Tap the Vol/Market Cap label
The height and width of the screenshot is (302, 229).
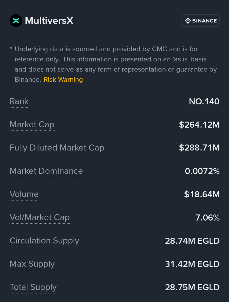pos(39,218)
